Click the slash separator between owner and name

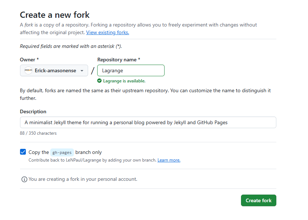(92, 71)
